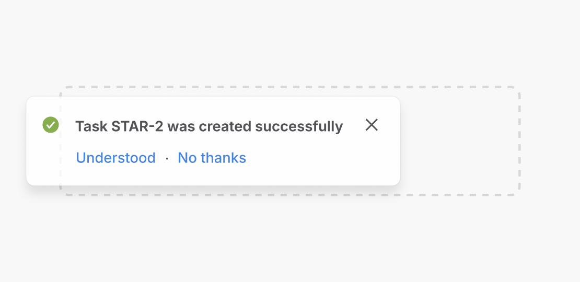Click the Understood link
The width and height of the screenshot is (580, 282).
(x=115, y=158)
